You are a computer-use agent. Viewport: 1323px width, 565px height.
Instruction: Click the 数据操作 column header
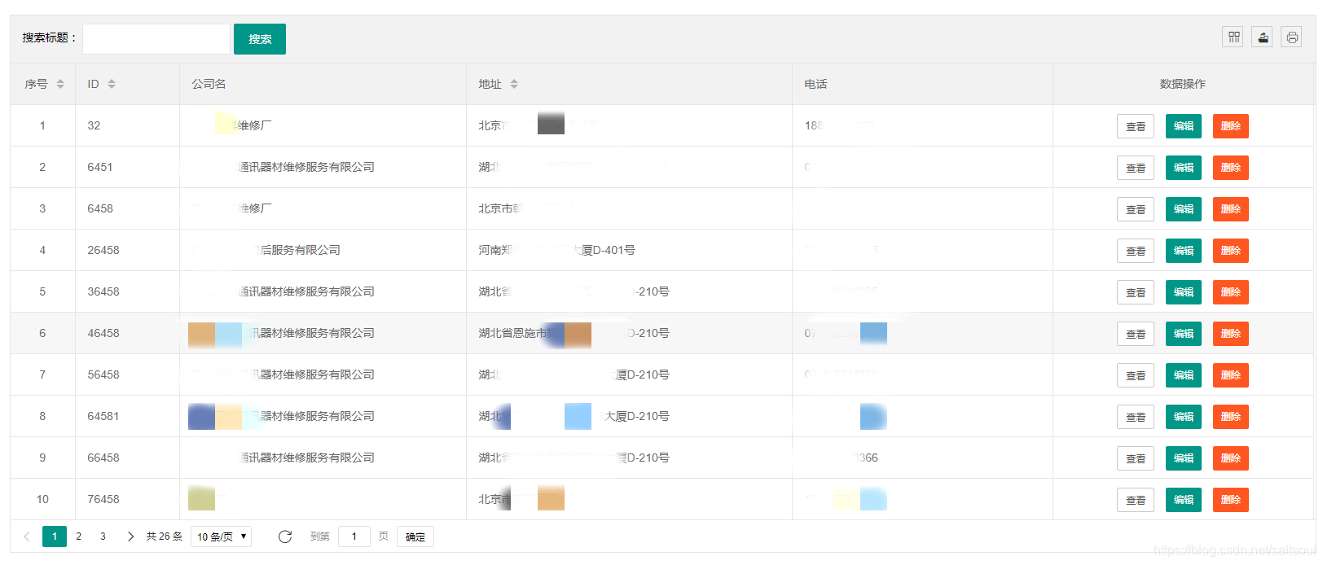1183,84
